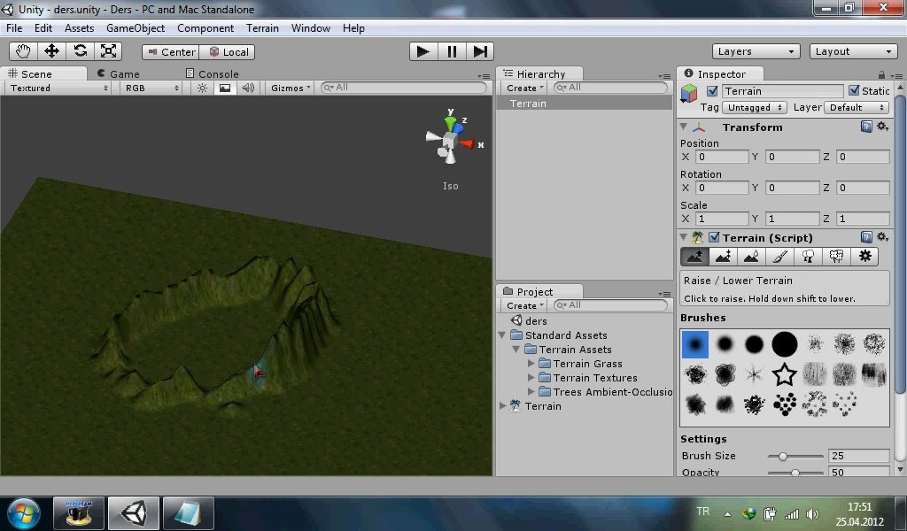Step one frame forward

click(x=479, y=51)
